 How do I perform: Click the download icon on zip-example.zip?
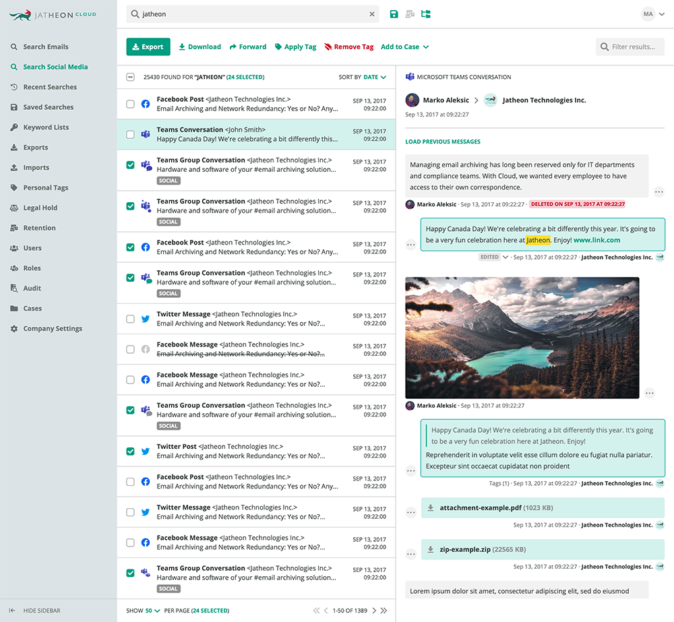coord(430,549)
